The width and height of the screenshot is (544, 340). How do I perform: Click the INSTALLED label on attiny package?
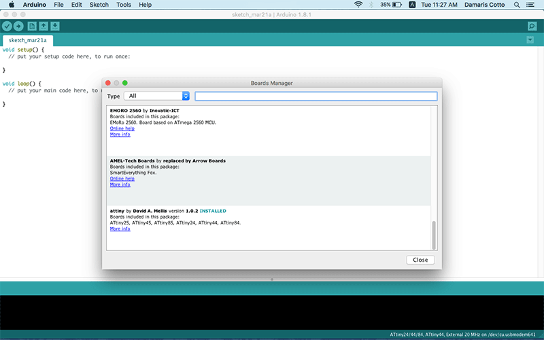pyautogui.click(x=213, y=211)
